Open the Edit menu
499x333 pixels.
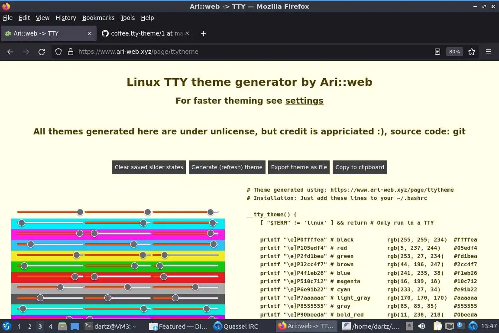click(x=24, y=18)
